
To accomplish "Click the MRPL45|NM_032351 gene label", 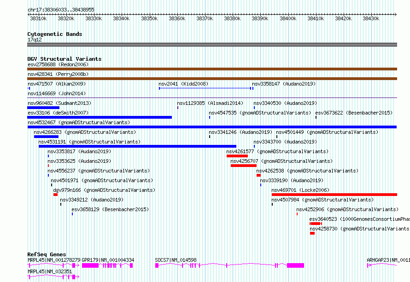I will click(50, 271).
